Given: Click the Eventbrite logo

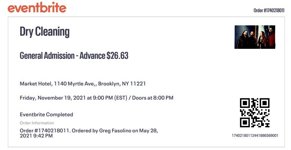Looking at the screenshot, I should [37, 8].
